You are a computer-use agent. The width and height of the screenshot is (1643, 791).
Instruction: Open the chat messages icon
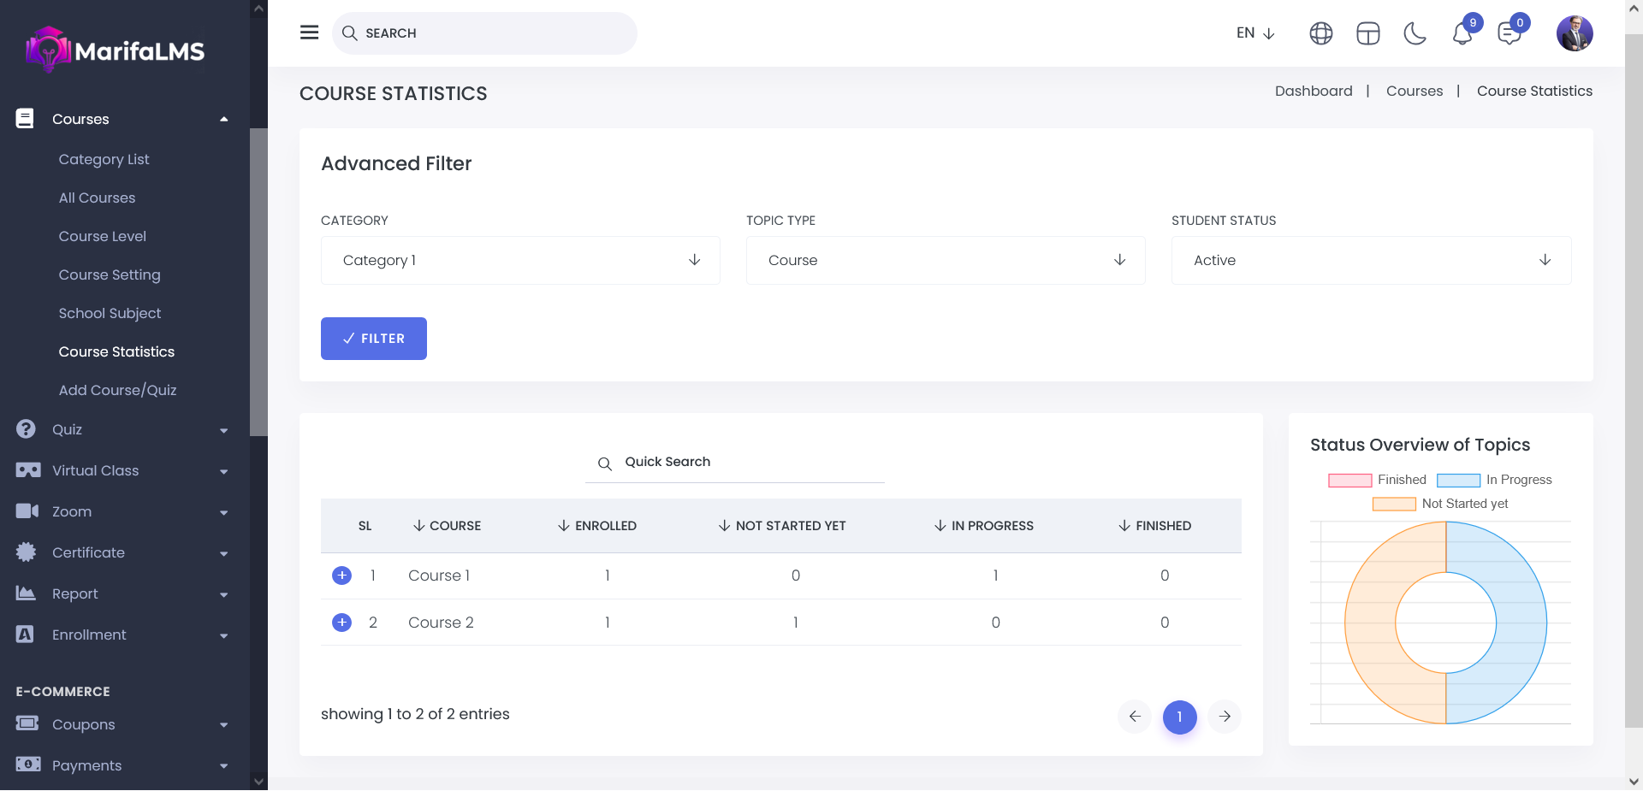pos(1509,33)
